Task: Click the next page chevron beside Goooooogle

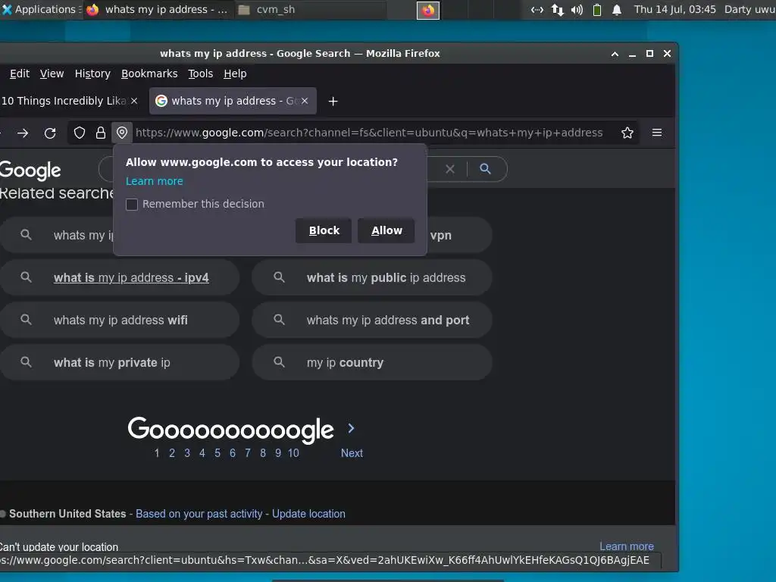Action: 351,429
